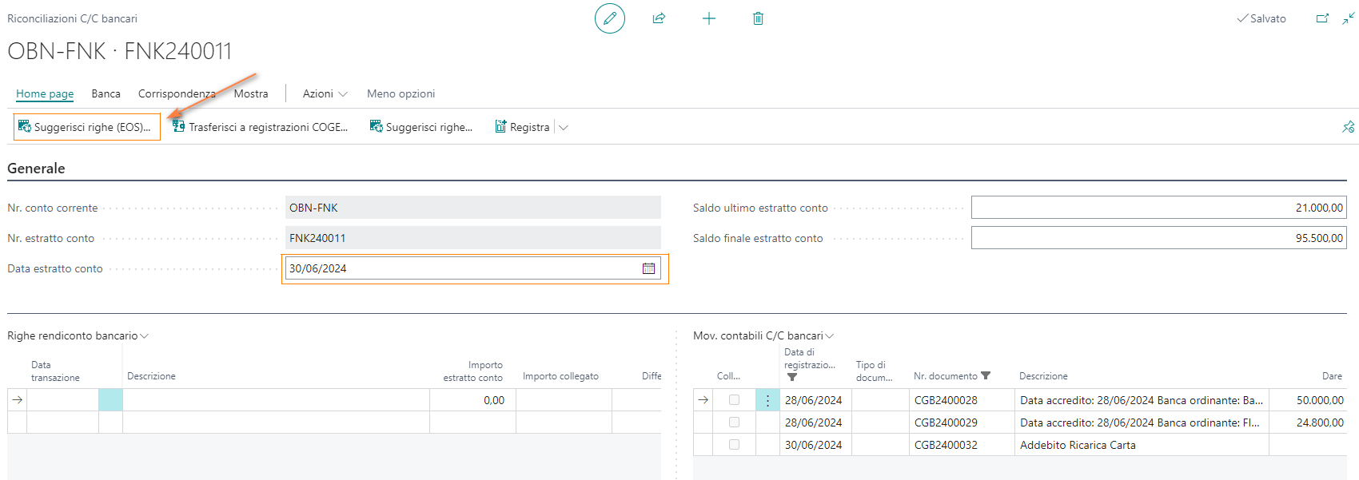The width and height of the screenshot is (1359, 480).
Task: Open page in new window icon
Action: (x=1322, y=18)
